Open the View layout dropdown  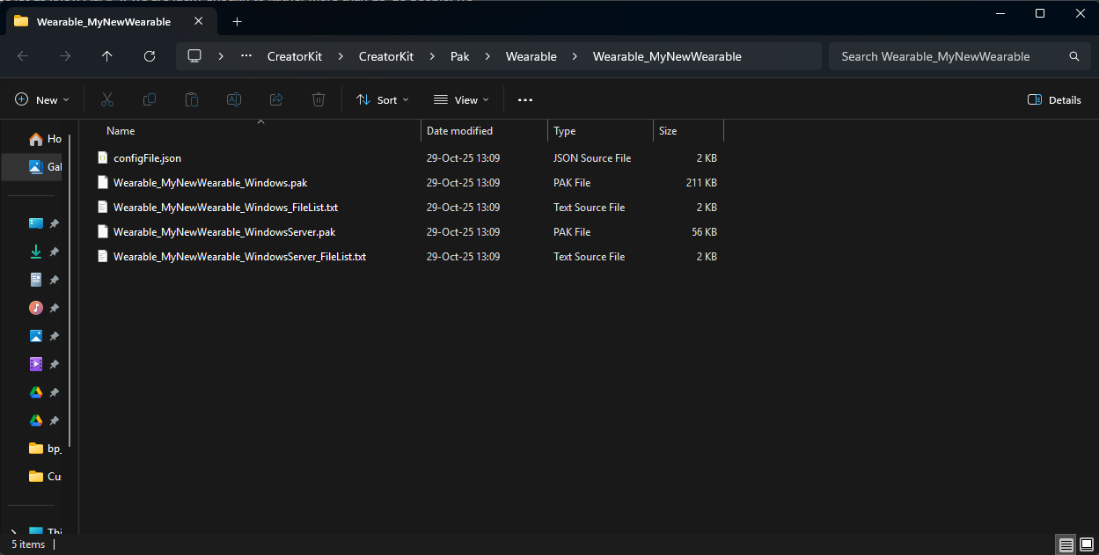click(x=461, y=100)
